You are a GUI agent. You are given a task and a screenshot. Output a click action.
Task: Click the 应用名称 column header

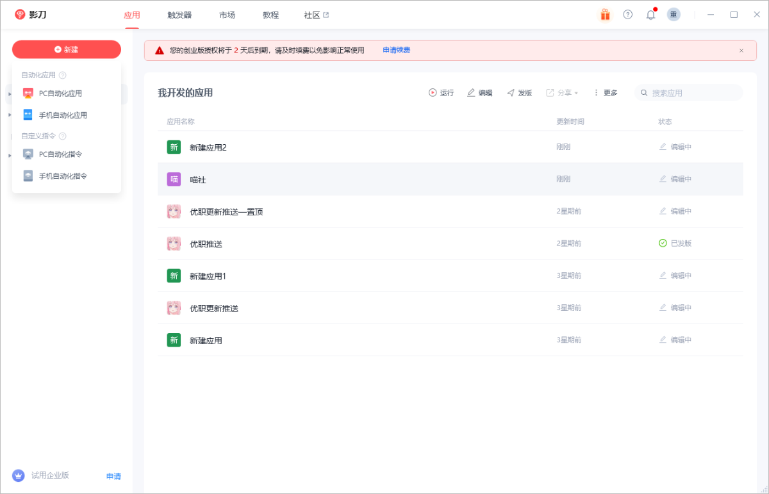(x=181, y=122)
